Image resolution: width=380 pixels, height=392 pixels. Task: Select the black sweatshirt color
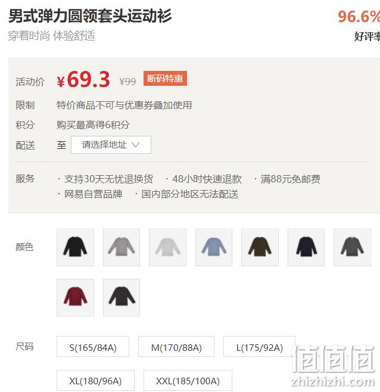point(75,247)
